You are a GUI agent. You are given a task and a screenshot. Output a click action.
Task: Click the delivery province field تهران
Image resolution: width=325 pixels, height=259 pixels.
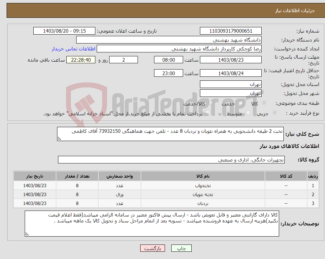231,84
